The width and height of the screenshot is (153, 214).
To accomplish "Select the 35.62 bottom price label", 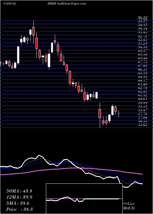I will pyautogui.click(x=142, y=125).
